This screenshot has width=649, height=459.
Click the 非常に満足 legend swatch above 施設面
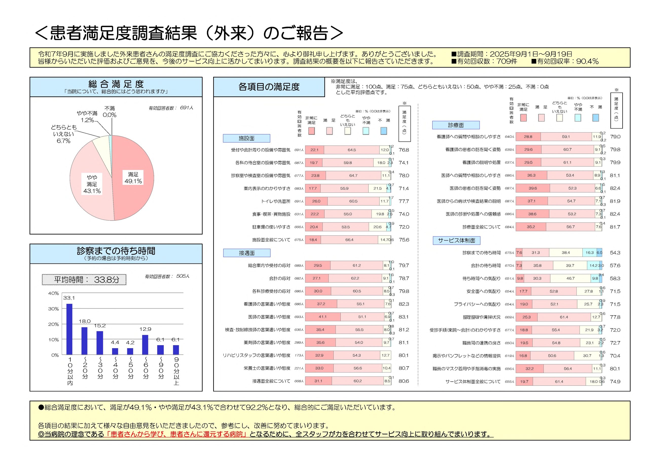click(x=311, y=131)
